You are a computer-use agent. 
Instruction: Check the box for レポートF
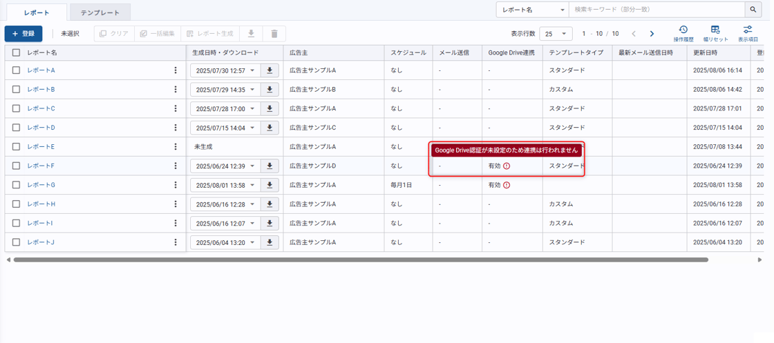tap(17, 166)
